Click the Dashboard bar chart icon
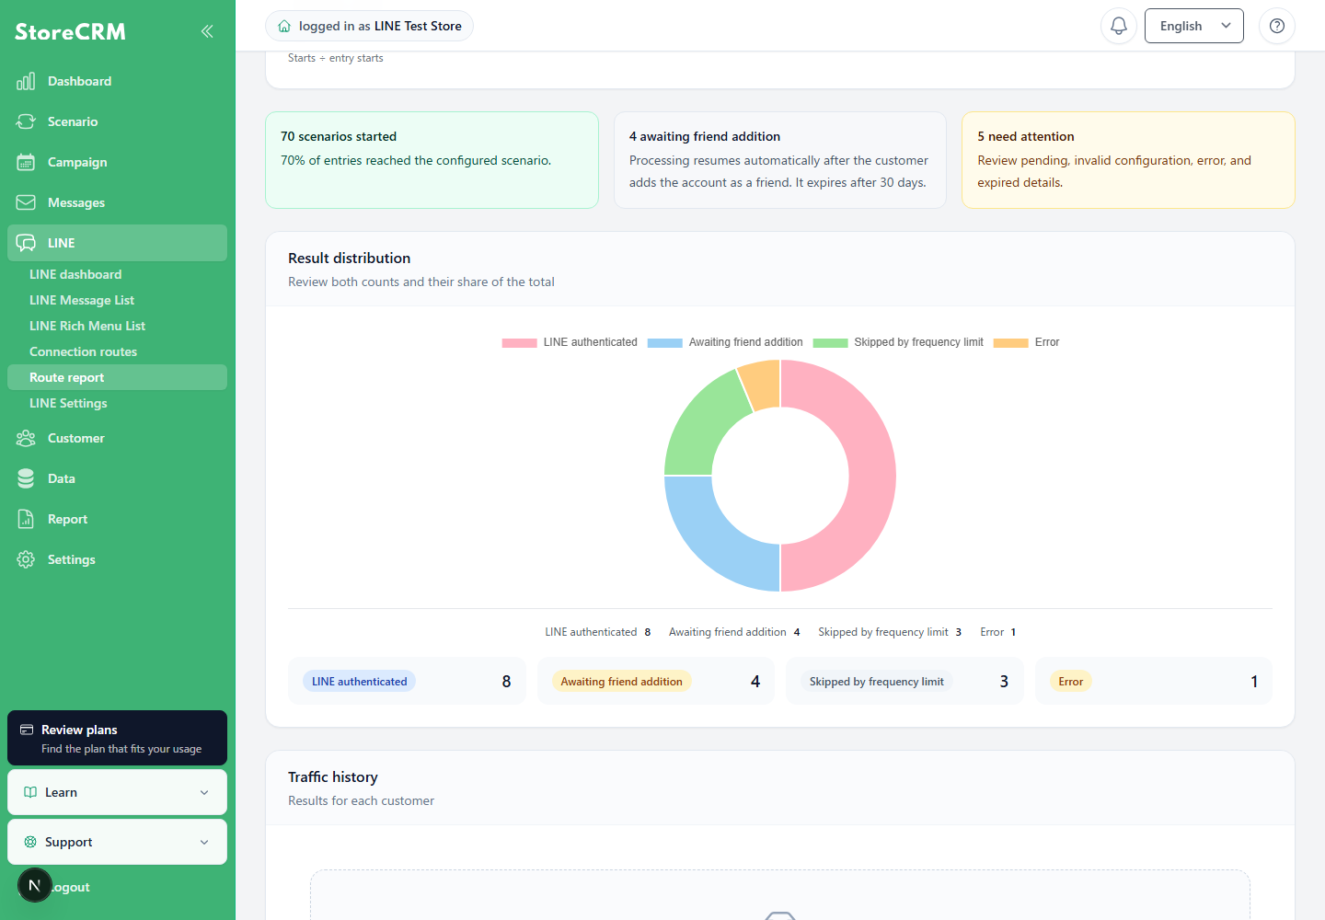1325x920 pixels. (26, 81)
